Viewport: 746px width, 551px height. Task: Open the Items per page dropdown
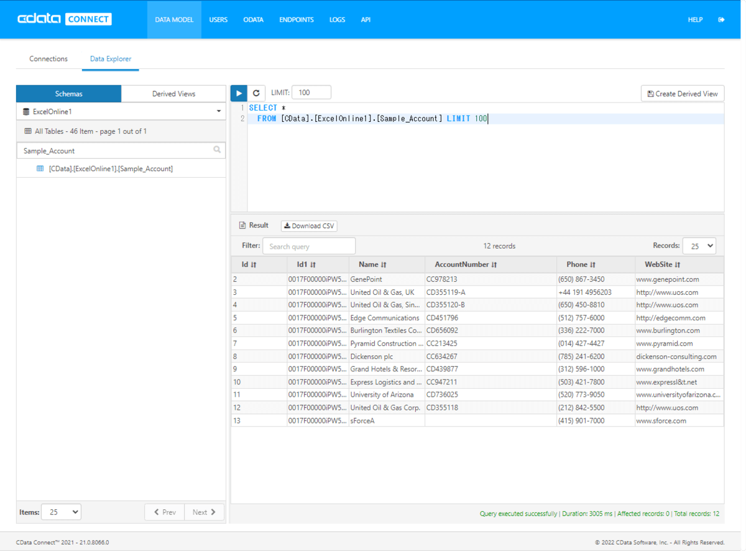pos(61,512)
